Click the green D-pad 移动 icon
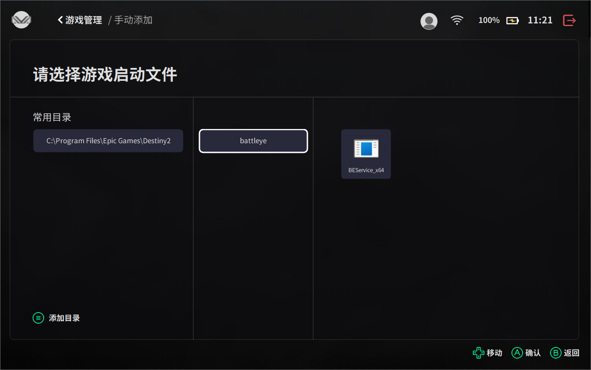 478,353
